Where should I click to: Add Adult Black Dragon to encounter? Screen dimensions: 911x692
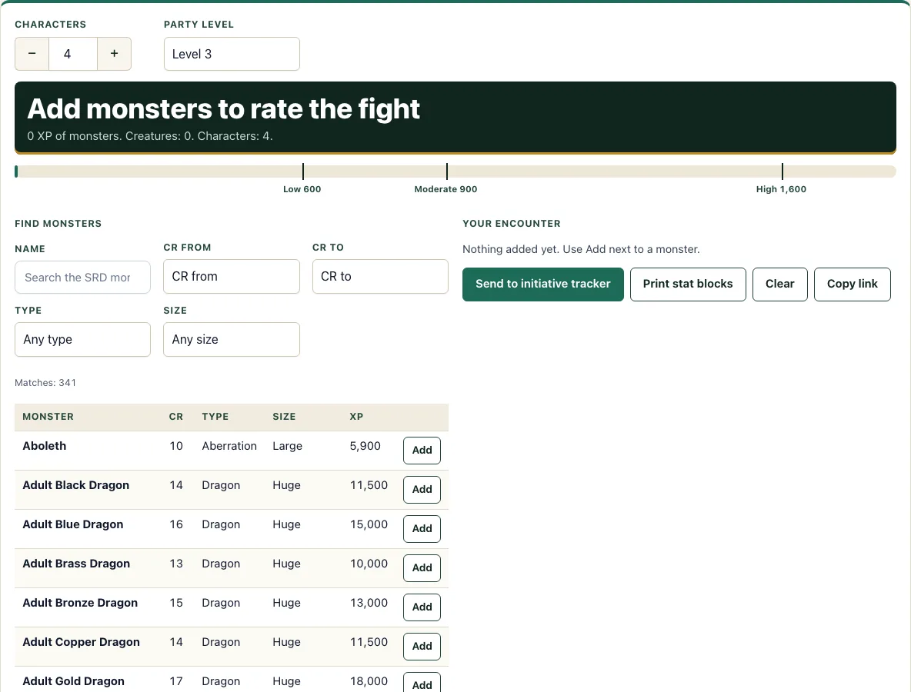point(422,489)
